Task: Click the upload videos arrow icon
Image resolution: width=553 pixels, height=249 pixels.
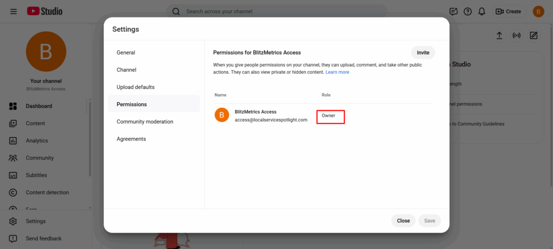Action: pos(500,36)
